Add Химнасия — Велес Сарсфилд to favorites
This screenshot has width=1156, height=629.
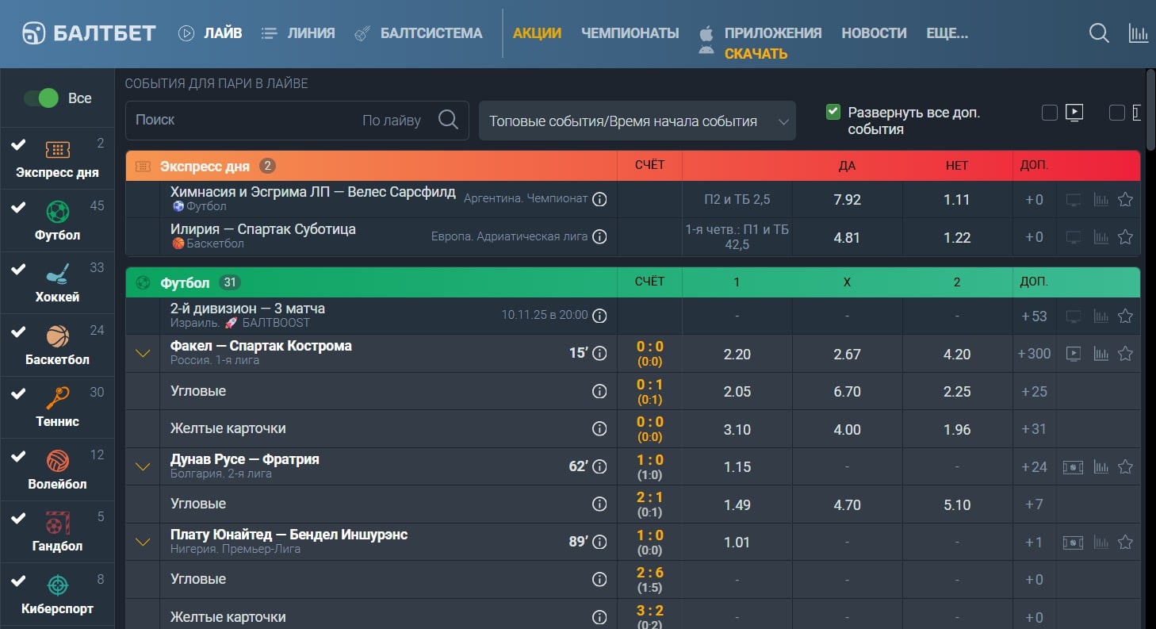click(1124, 199)
